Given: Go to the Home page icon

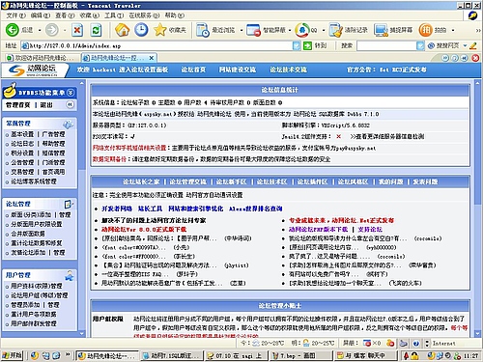Looking at the screenshot, I should [x=123, y=30].
